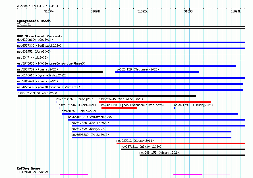Click the 31890k ruler tick label
The width and height of the screenshot is (253, 178).
49,11
